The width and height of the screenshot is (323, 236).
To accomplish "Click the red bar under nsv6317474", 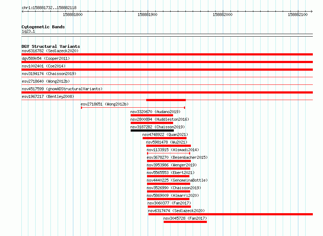I will click(230, 214).
